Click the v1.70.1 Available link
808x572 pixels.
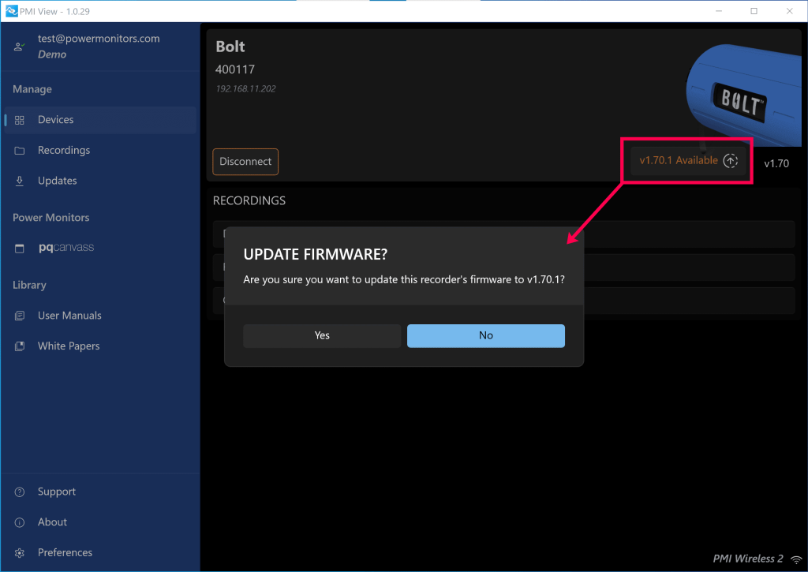(x=677, y=159)
